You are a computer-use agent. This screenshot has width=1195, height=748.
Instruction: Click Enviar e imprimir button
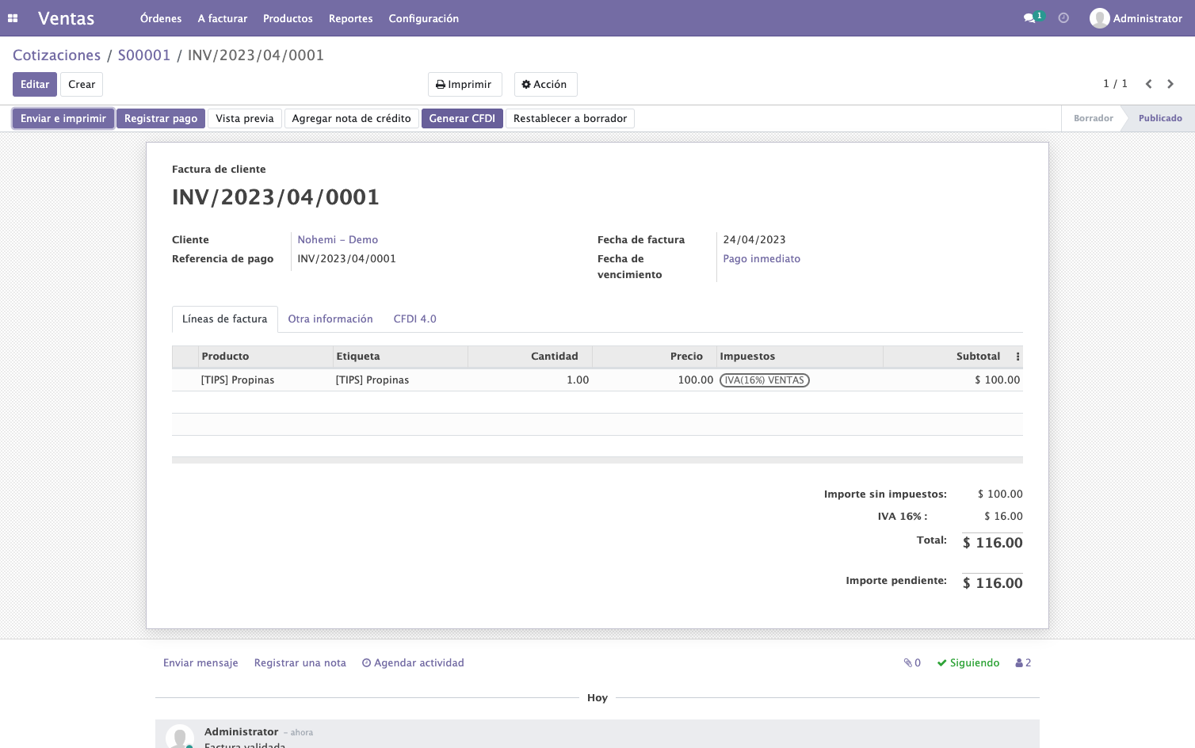click(x=63, y=119)
